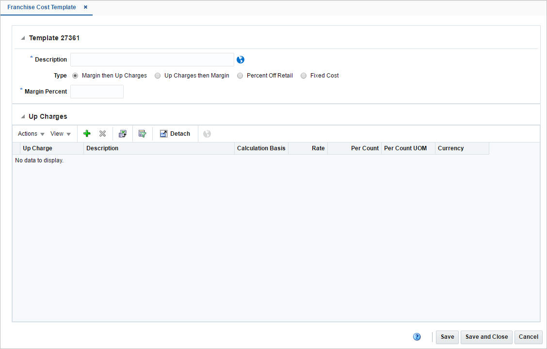Click the translate globe beside the Description field
This screenshot has height=349, width=547.
tap(240, 59)
